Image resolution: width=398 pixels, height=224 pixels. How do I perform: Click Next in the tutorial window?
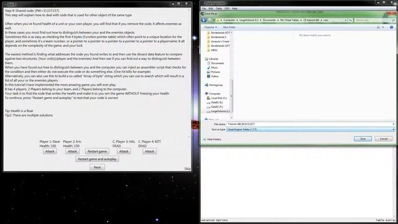97,167
